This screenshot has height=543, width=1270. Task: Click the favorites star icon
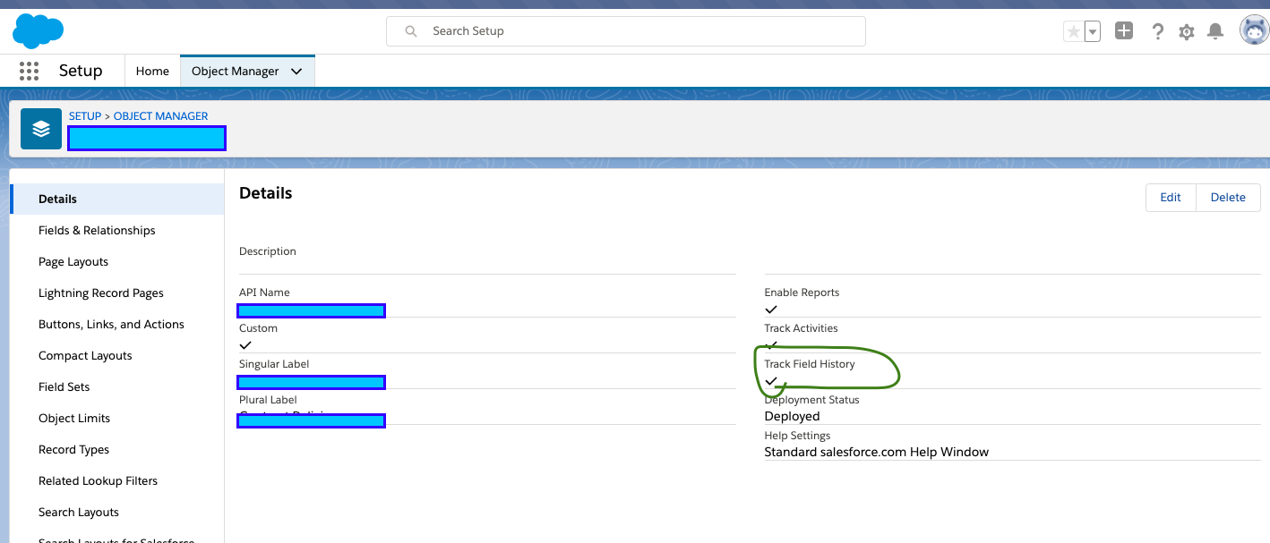pyautogui.click(x=1072, y=30)
